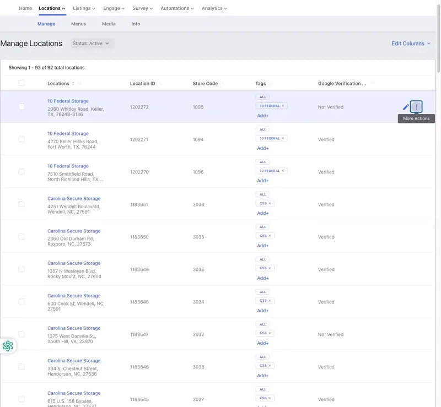
Task: Click location ID 1183647
Action: [139, 334]
